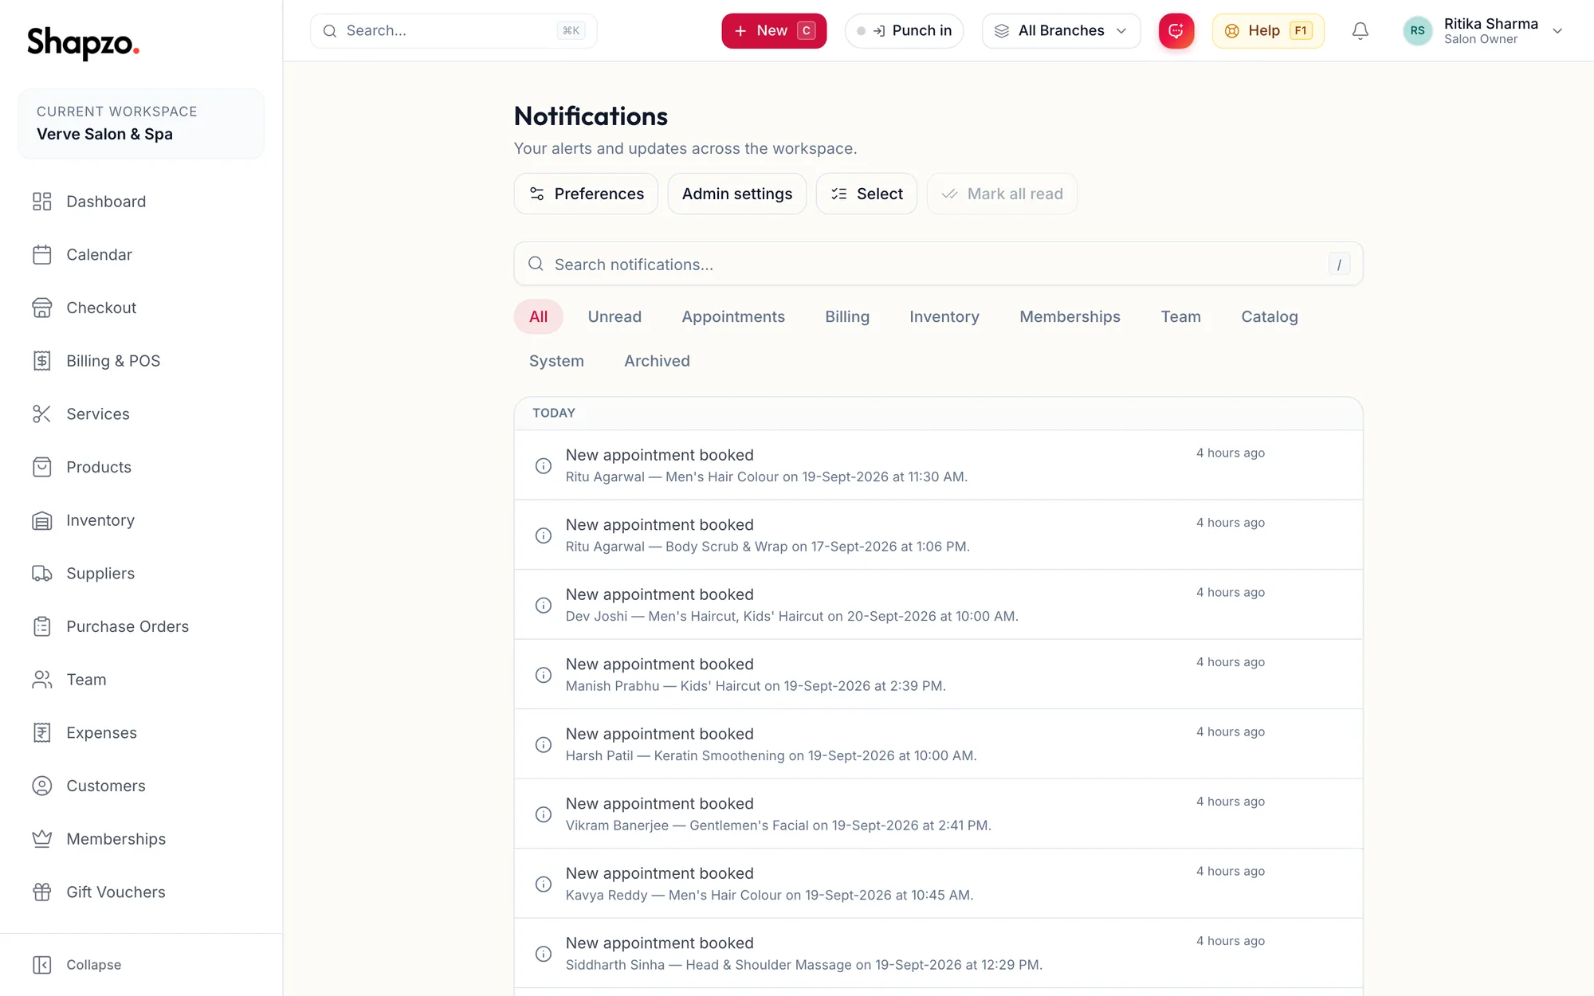
Task: Open the Current Workspace switcher
Action: click(x=141, y=124)
